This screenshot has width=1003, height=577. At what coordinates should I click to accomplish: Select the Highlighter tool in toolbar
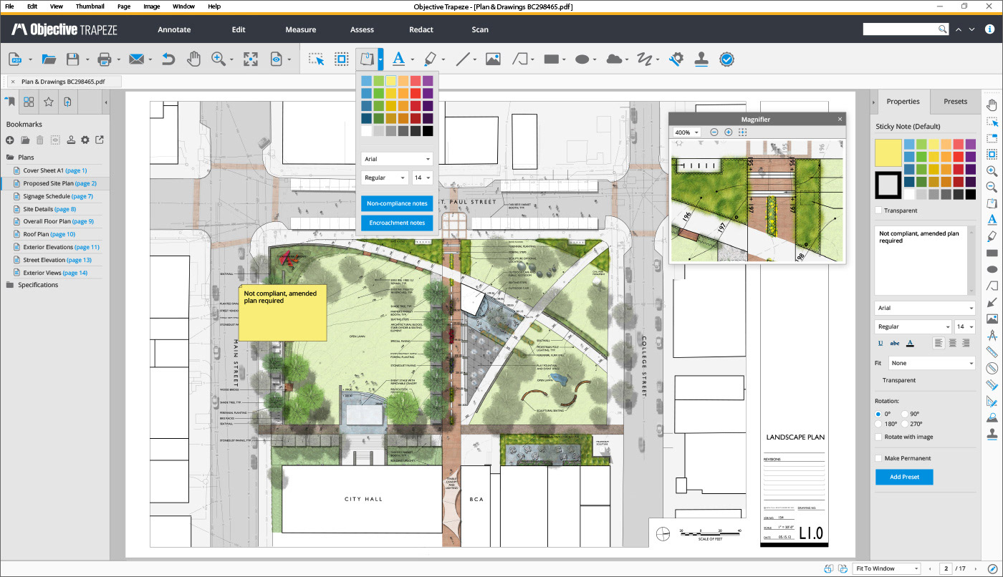pyautogui.click(x=430, y=59)
